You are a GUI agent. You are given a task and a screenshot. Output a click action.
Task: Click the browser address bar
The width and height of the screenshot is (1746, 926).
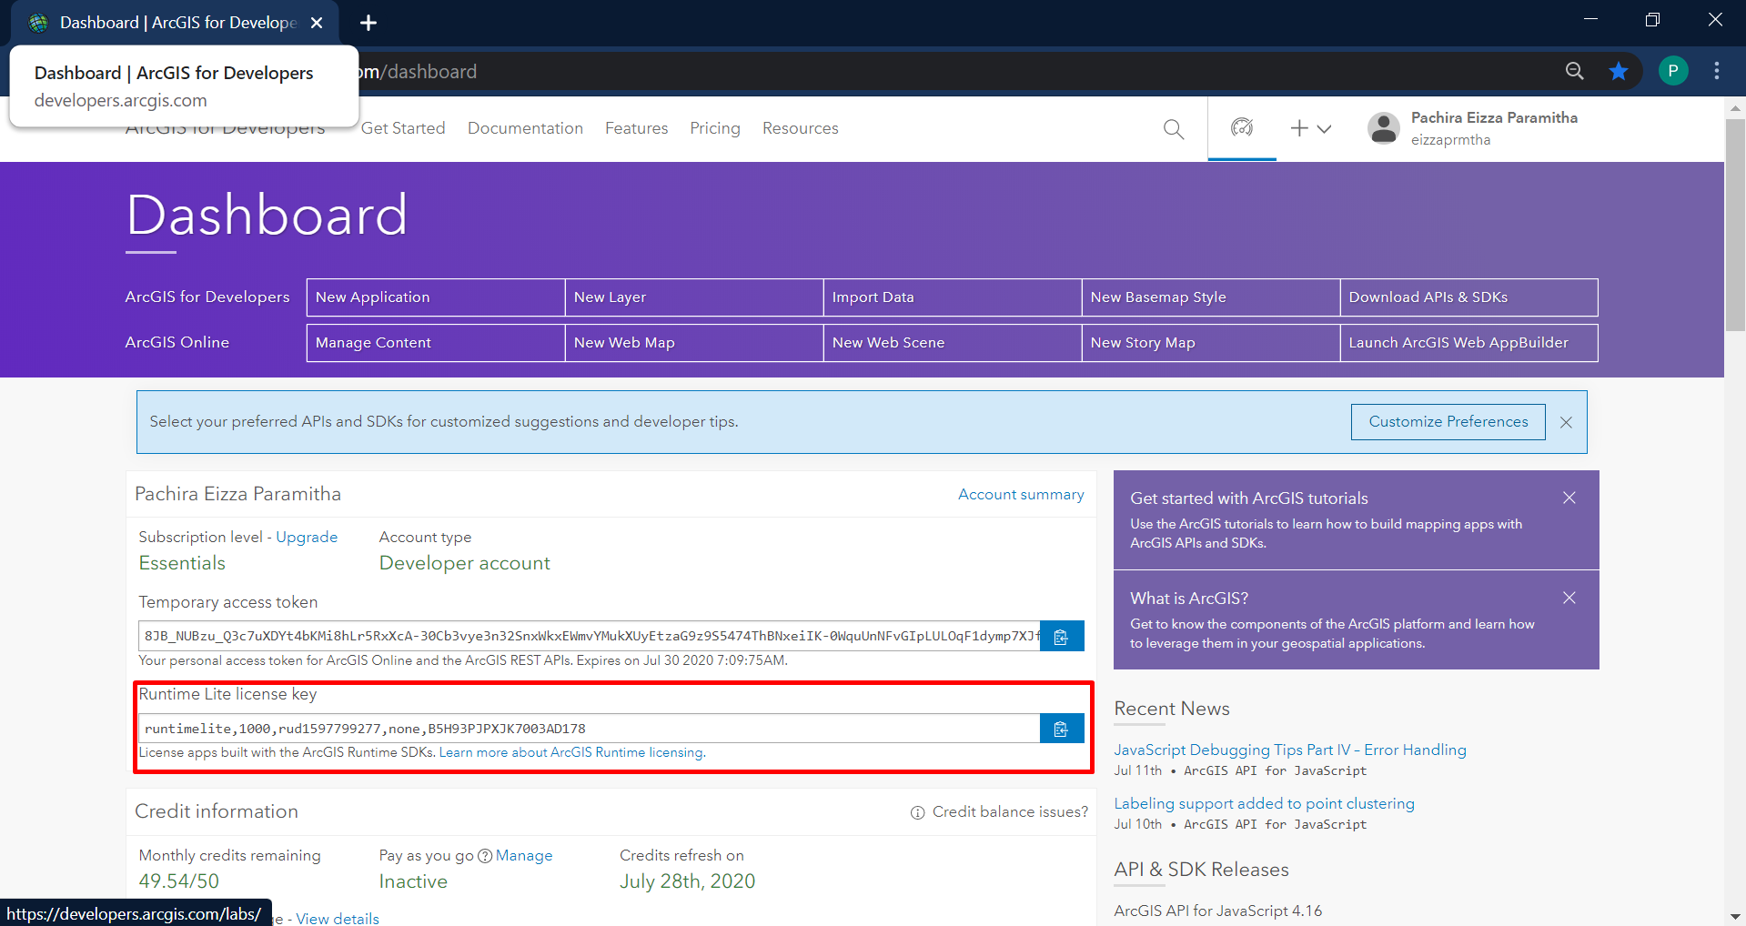[955, 71]
